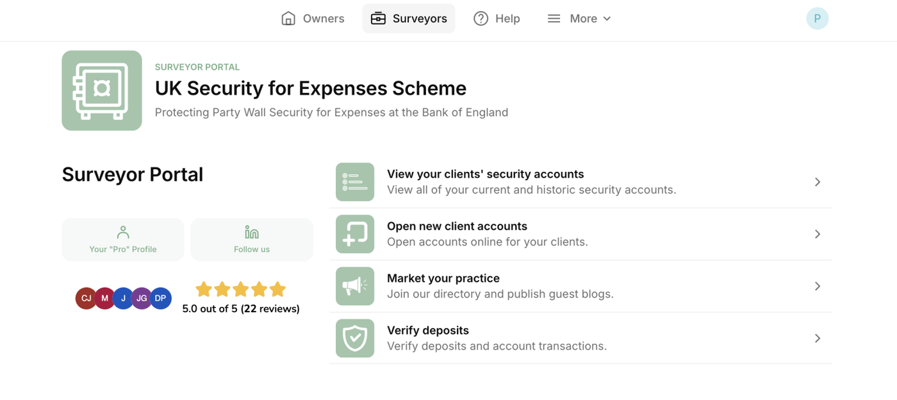Click the five gold stars rating
This screenshot has width=897, height=400.
(x=240, y=290)
